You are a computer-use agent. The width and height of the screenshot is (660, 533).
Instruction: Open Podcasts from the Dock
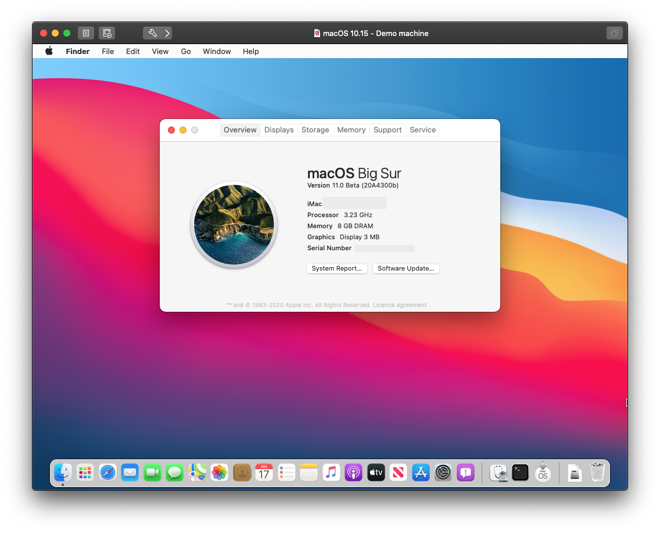(x=354, y=473)
